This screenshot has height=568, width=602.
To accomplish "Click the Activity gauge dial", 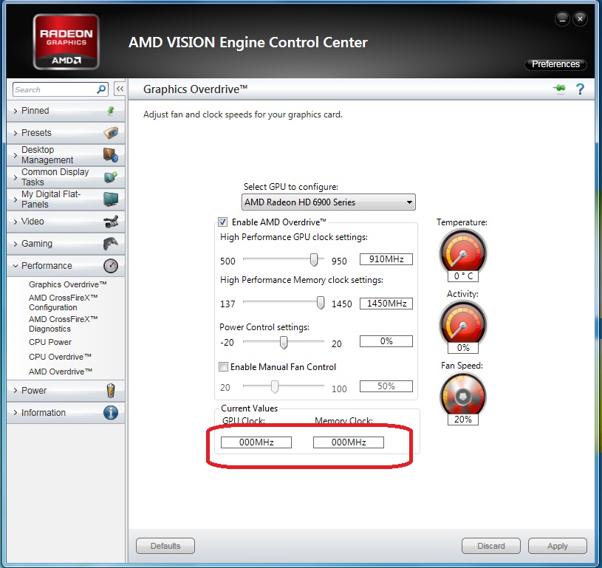I will [x=462, y=324].
